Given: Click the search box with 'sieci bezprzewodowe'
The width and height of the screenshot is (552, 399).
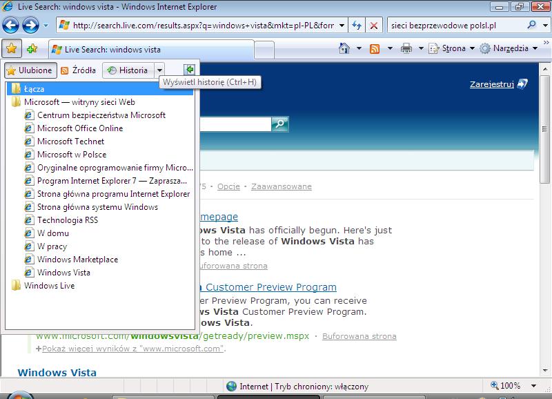Looking at the screenshot, I should [456, 26].
